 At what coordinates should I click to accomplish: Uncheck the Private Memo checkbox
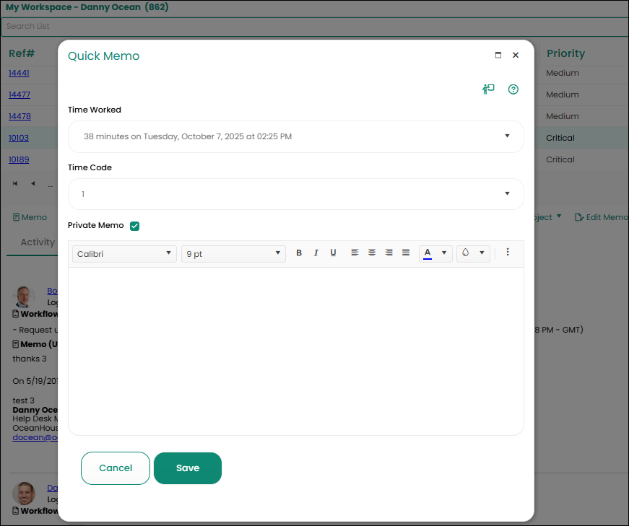[134, 226]
